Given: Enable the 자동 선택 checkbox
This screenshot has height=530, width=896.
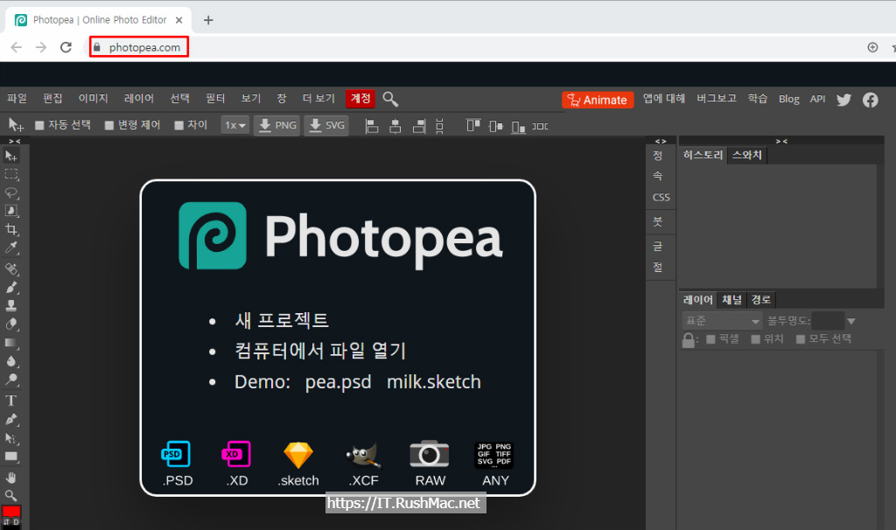Looking at the screenshot, I should point(39,125).
